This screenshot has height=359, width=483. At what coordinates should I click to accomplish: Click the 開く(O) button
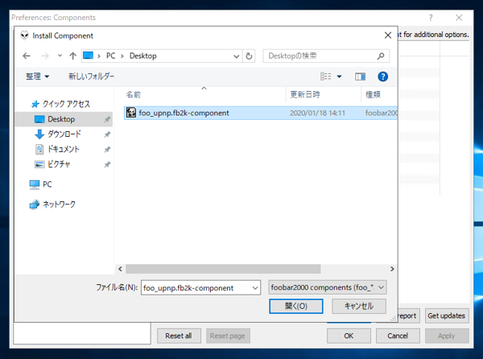tap(296, 306)
